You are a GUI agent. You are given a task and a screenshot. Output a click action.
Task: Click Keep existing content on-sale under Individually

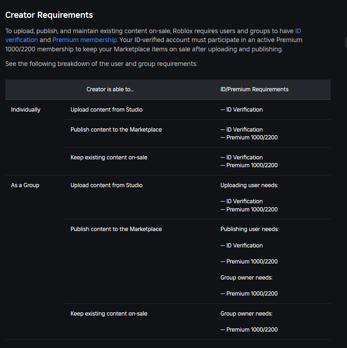coord(109,158)
